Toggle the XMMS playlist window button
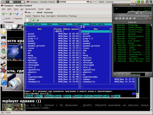Screen dimensions: 153x115 click(x=150, y=13)
